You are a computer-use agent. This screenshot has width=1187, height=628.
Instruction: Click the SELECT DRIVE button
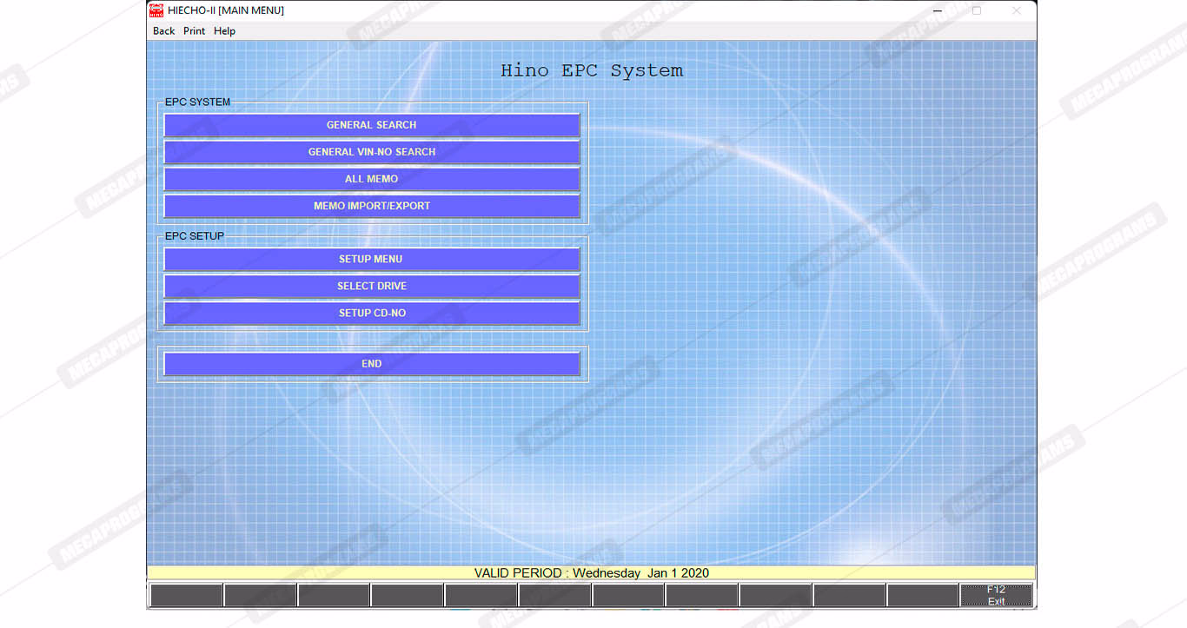(371, 286)
